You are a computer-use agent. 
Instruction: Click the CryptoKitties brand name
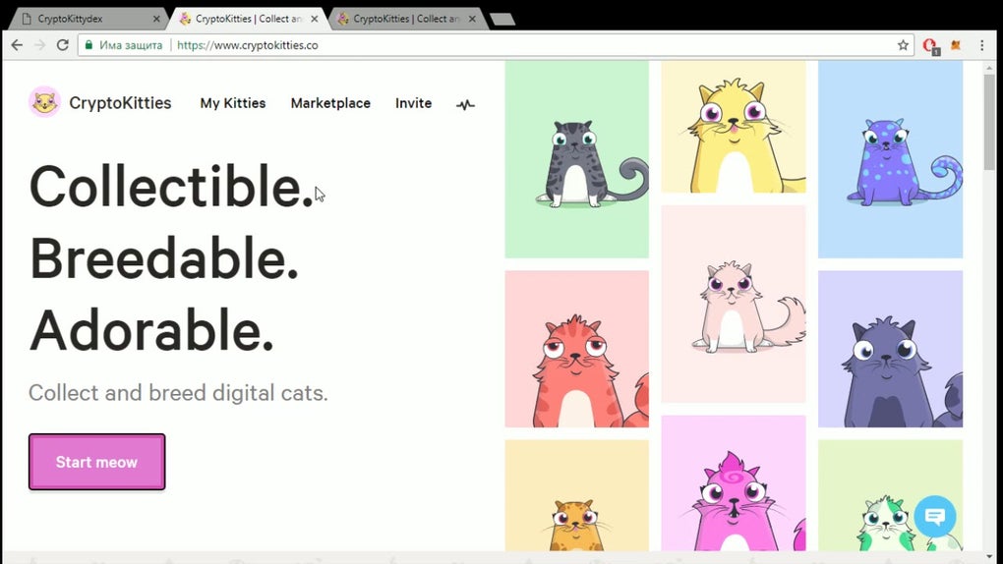pyautogui.click(x=120, y=103)
